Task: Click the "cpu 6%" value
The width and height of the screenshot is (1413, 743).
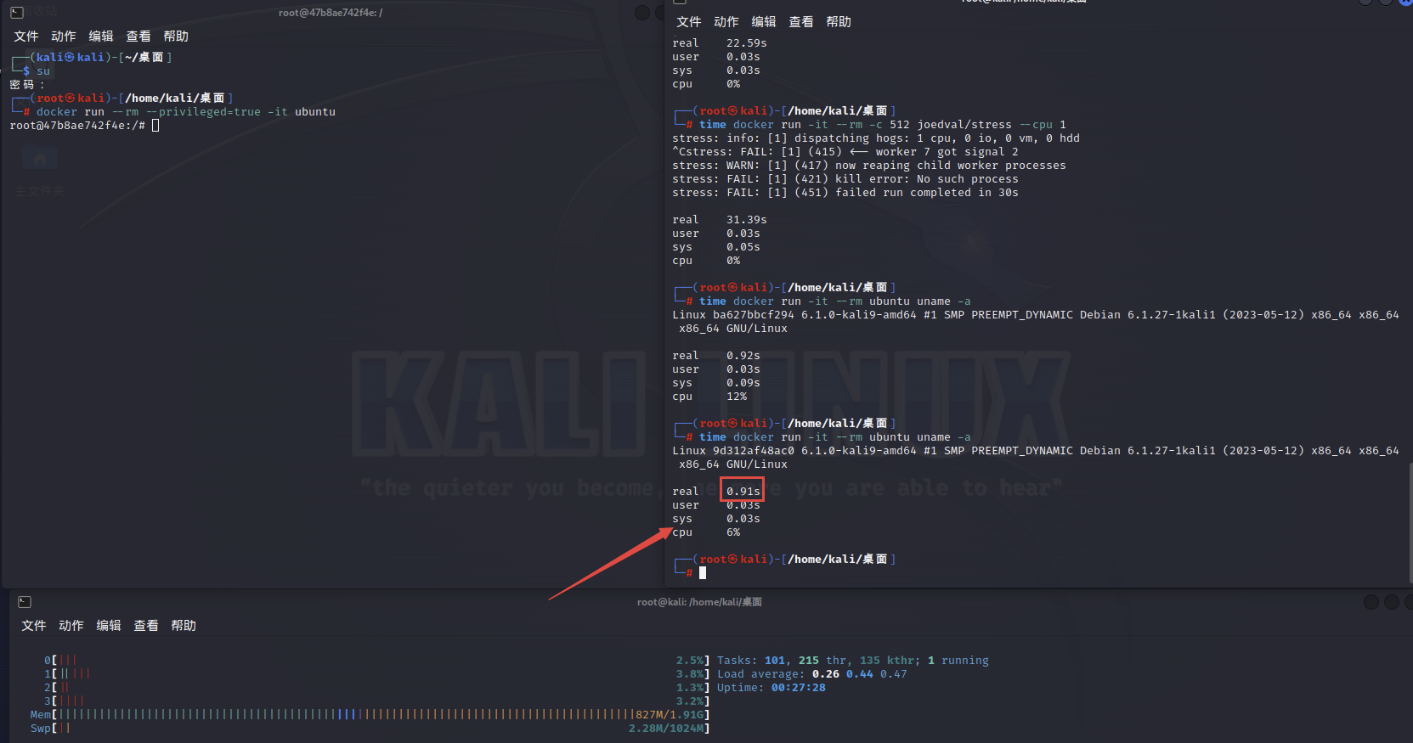Action: [706, 532]
